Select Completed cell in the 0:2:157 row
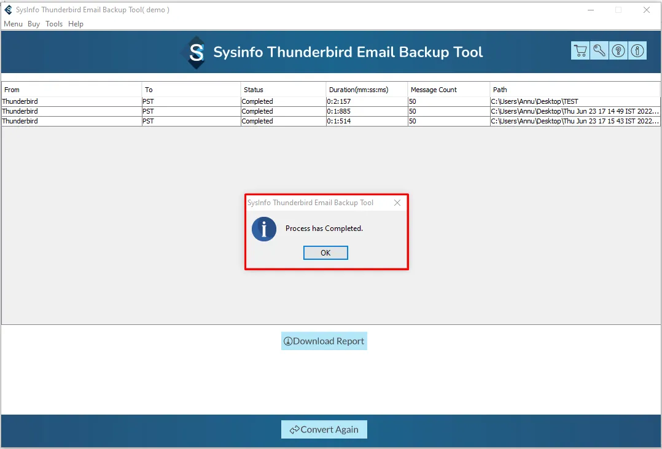Screen dimensions: 662x449 (x=283, y=101)
